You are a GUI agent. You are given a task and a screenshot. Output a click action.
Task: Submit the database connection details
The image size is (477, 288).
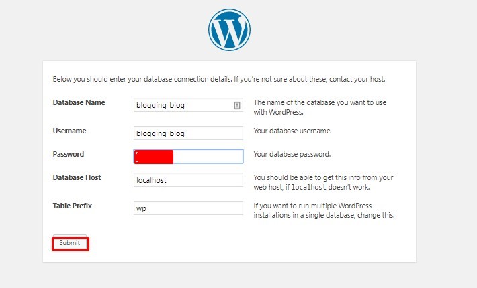[x=70, y=243]
